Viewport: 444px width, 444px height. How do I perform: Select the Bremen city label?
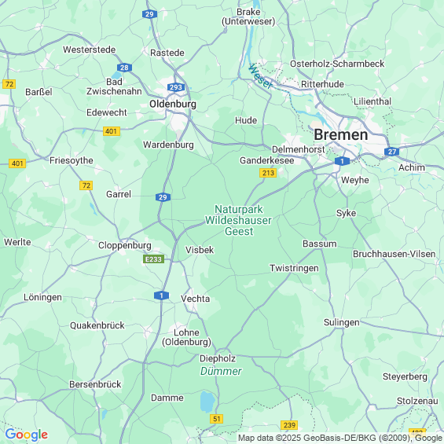pos(341,134)
